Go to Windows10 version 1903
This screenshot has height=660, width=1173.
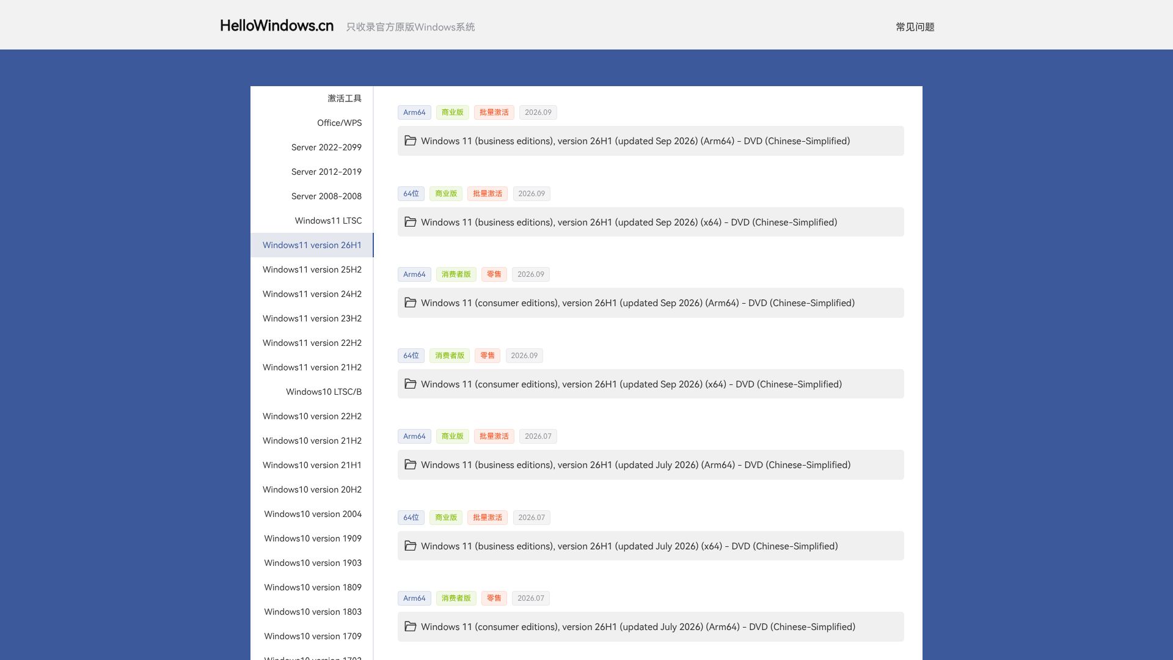tap(312, 563)
